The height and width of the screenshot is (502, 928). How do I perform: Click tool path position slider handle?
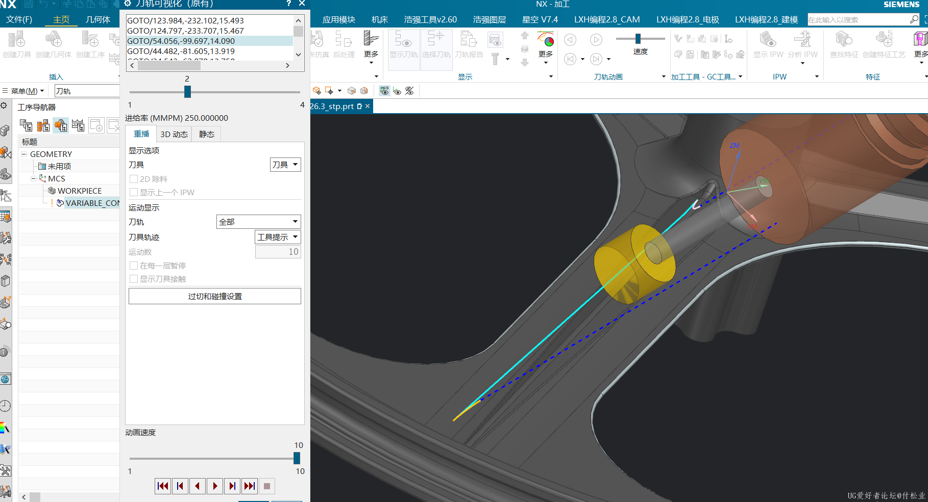tap(187, 92)
